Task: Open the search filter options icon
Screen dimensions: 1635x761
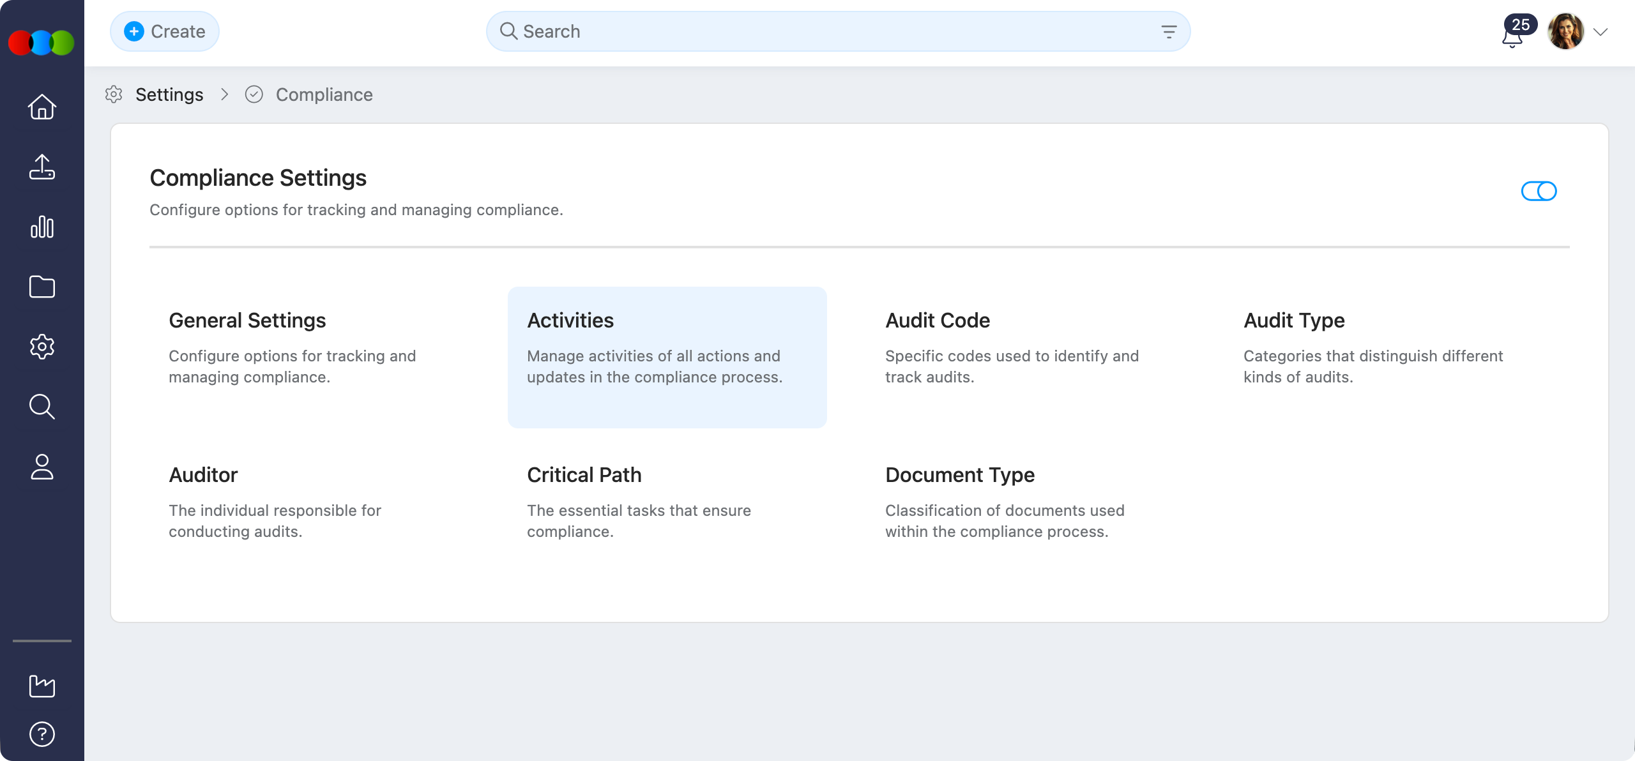Action: (x=1169, y=32)
